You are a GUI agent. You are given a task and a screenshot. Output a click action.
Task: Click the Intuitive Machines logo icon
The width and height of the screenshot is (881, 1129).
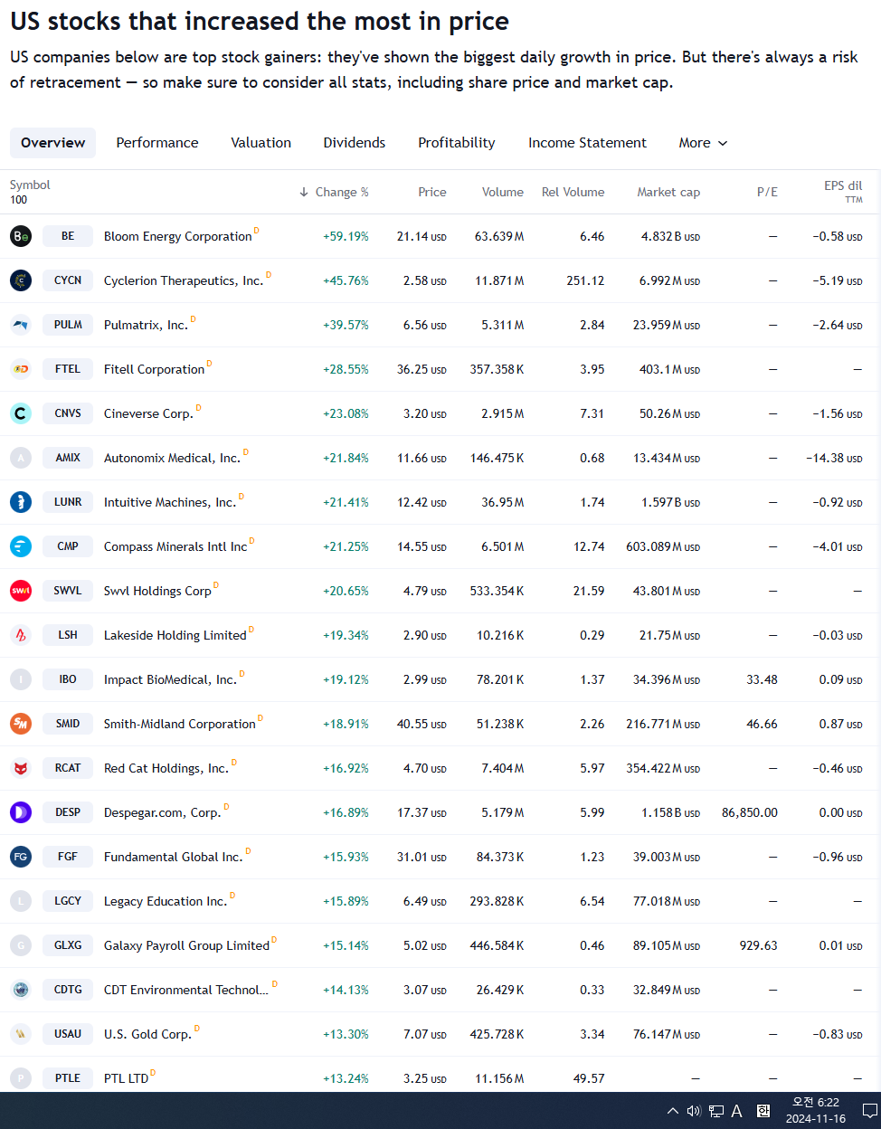21,502
